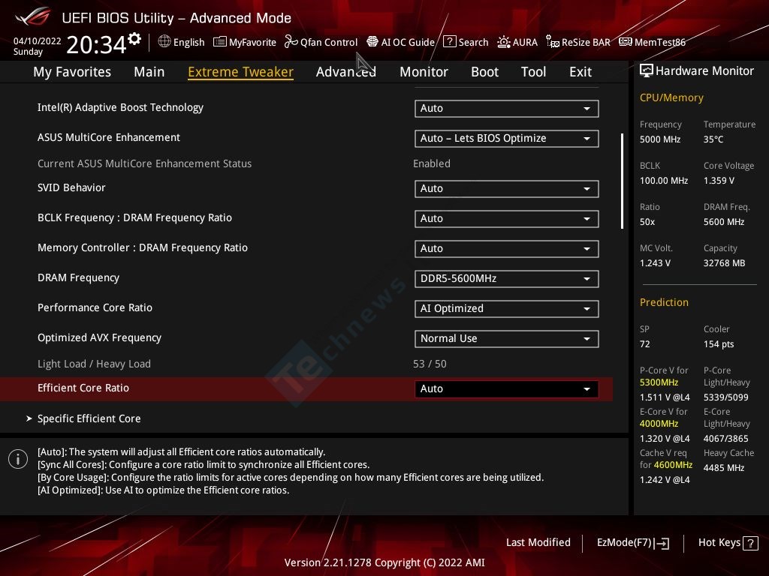Click the Hardware Monitor screen icon
The height and width of the screenshot is (576, 769).
click(x=647, y=71)
